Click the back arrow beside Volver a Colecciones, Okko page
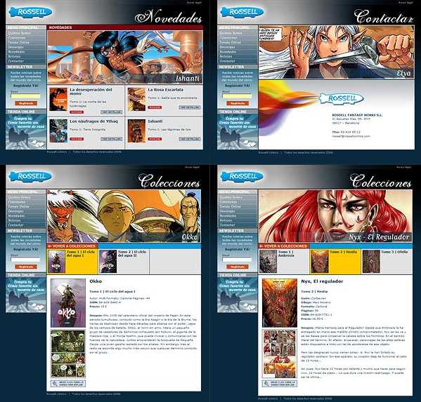 pyautogui.click(x=49, y=246)
